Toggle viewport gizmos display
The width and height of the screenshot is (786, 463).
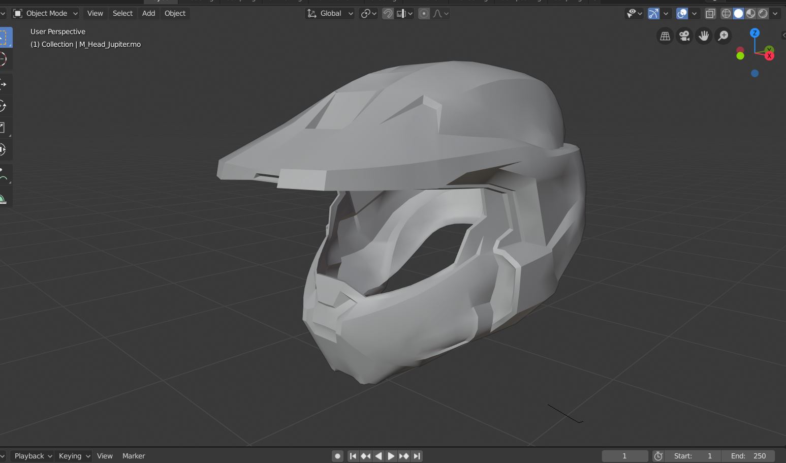654,14
